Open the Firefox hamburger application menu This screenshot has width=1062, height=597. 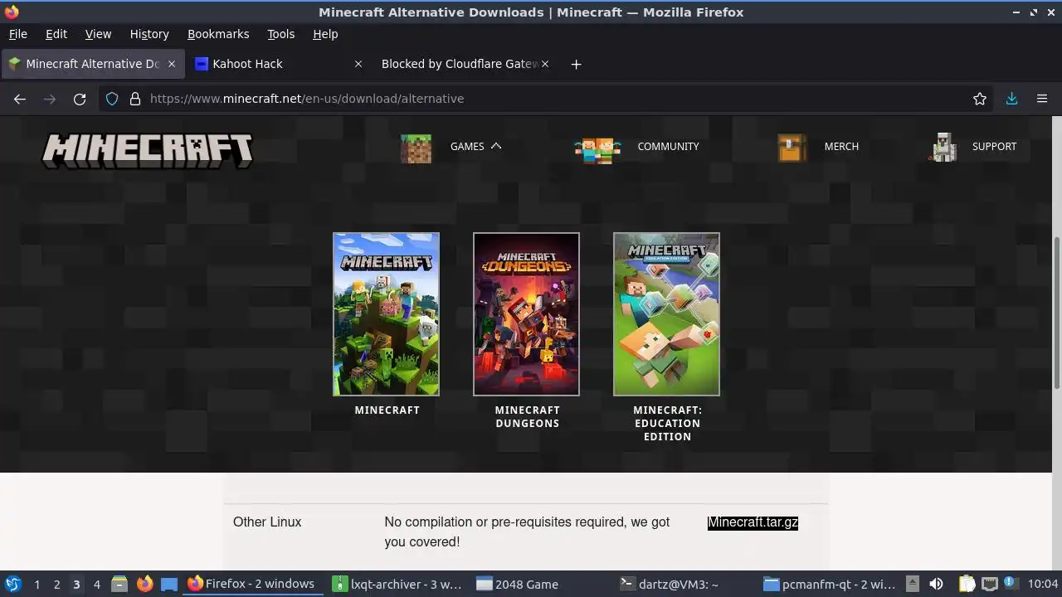(1042, 99)
